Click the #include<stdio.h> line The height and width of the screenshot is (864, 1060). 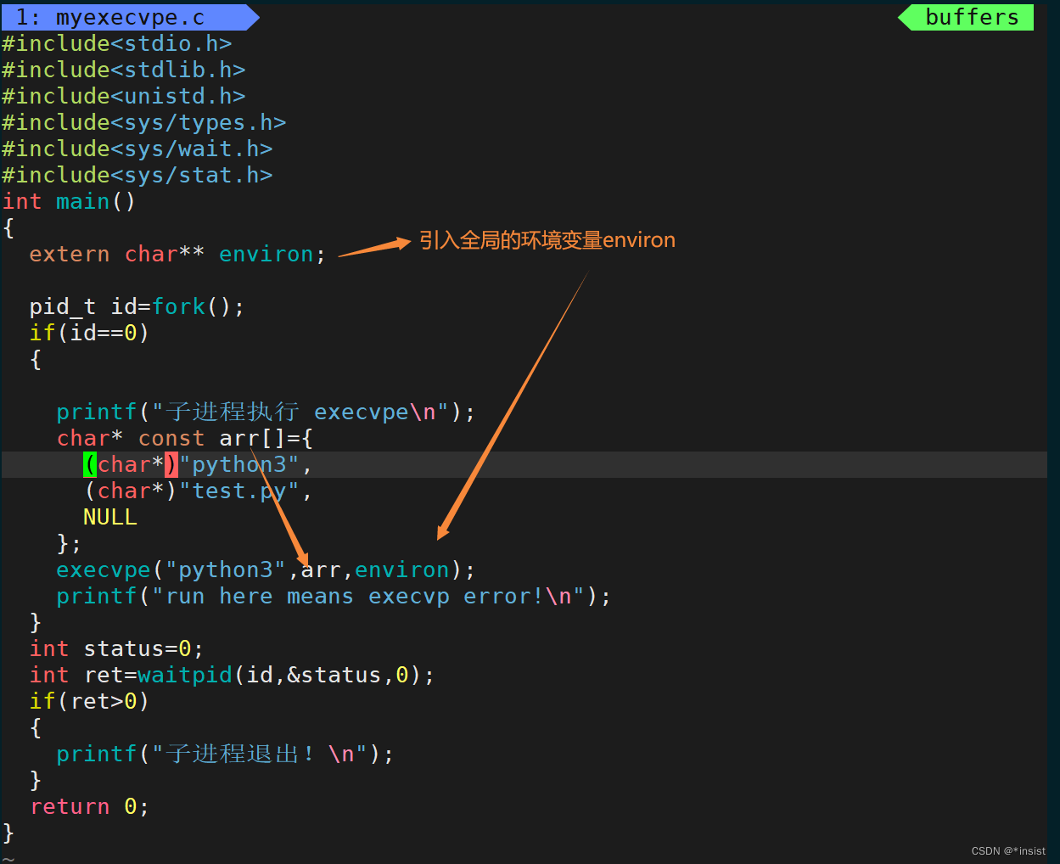pos(117,43)
